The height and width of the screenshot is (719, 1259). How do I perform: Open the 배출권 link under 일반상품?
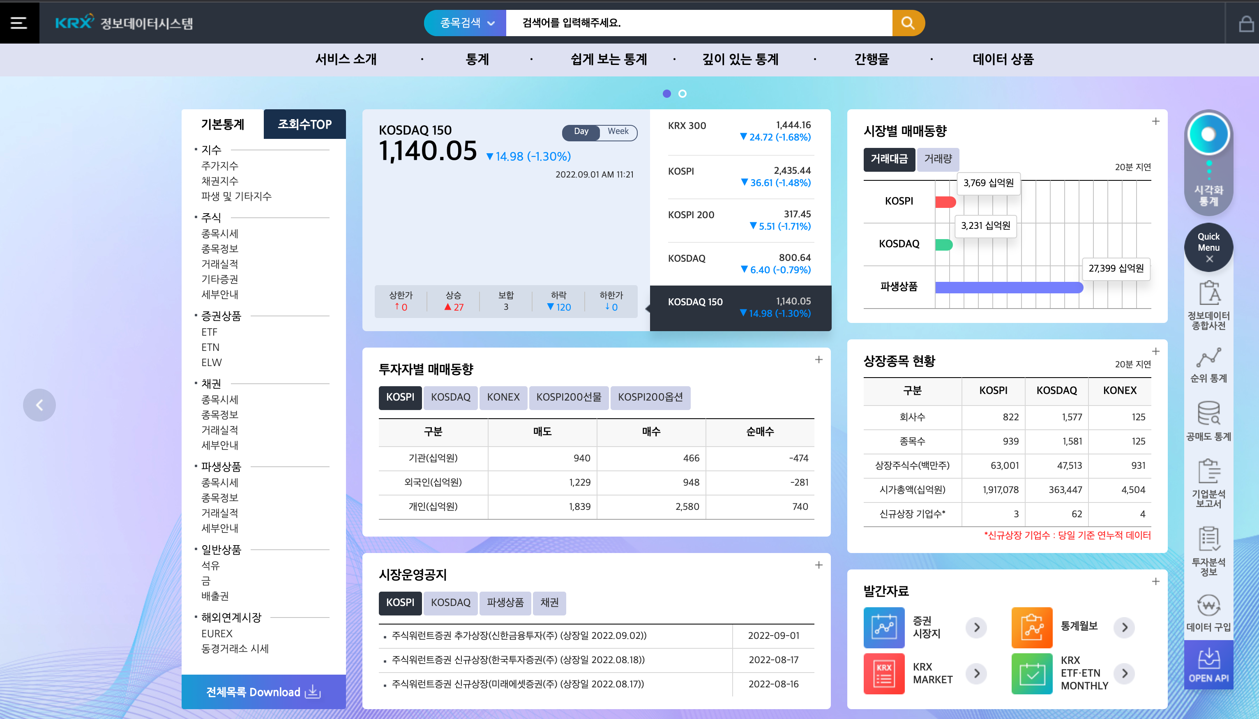click(x=215, y=596)
